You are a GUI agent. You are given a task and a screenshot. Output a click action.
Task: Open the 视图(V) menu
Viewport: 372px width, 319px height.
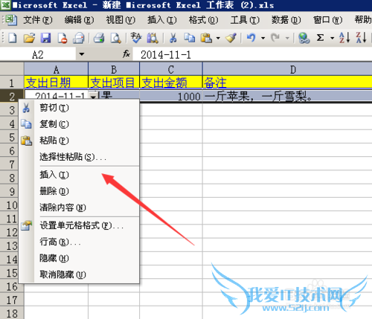pyautogui.click(x=121, y=20)
